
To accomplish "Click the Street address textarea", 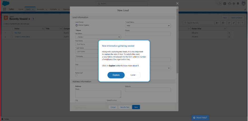I will pyautogui.click(x=98, y=94).
